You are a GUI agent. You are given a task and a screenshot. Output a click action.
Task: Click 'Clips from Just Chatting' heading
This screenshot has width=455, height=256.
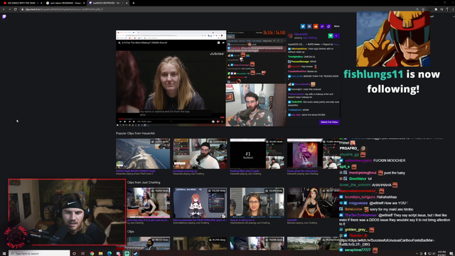pyautogui.click(x=144, y=183)
